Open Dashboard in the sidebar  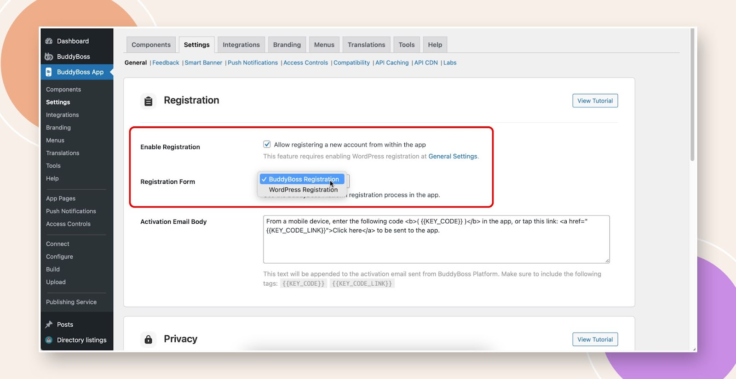(x=77, y=41)
